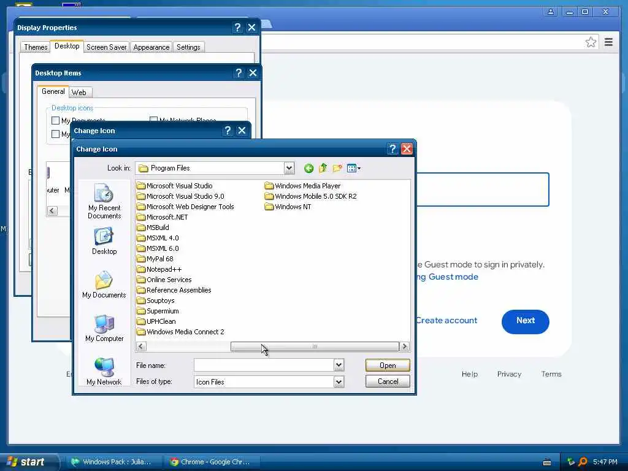
Task: Switch to Screen Saver tab in Display Properties
Action: coord(107,47)
